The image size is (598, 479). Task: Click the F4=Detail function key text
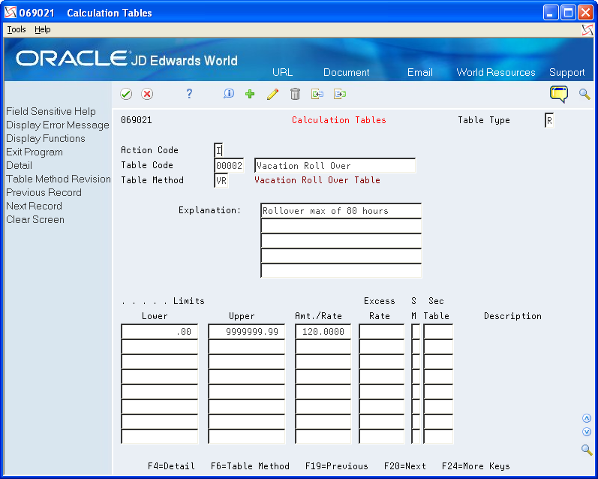(171, 466)
